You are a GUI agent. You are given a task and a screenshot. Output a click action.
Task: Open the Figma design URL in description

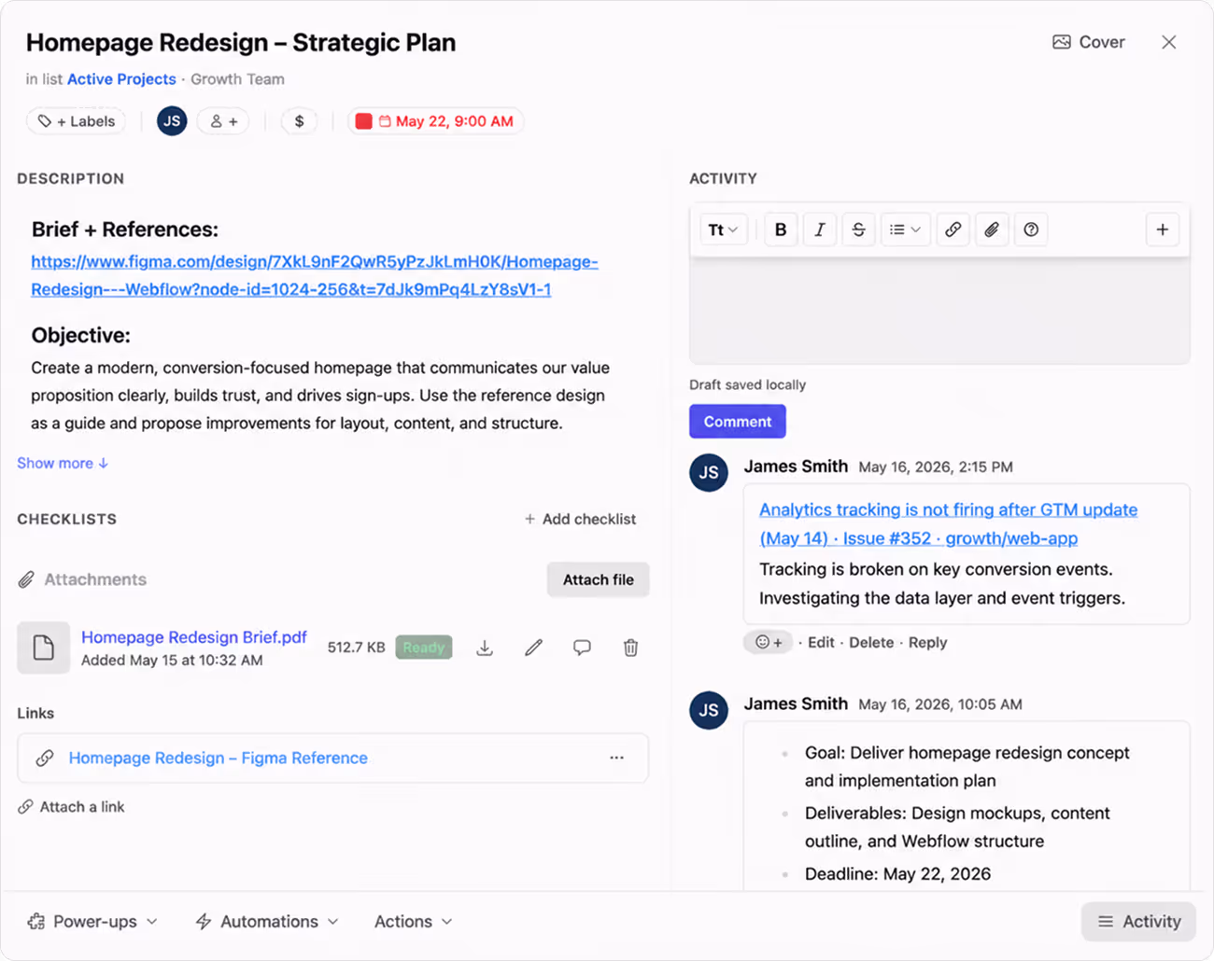click(315, 275)
